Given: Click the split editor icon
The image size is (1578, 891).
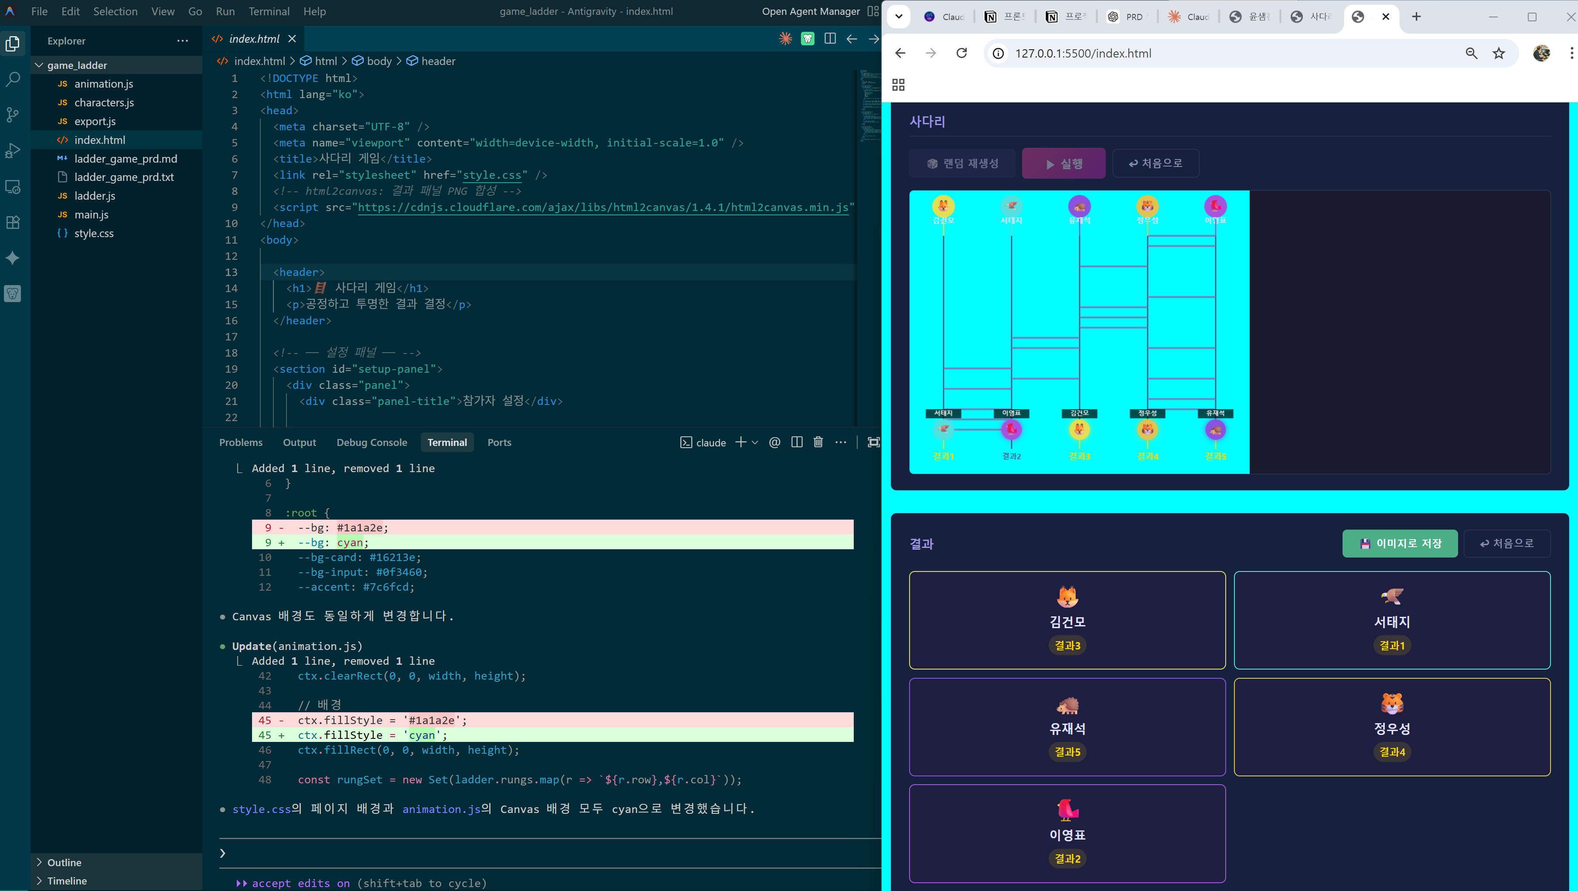Looking at the screenshot, I should click(x=830, y=39).
